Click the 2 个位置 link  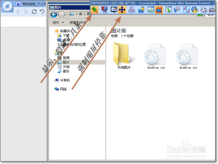[x=127, y=36]
